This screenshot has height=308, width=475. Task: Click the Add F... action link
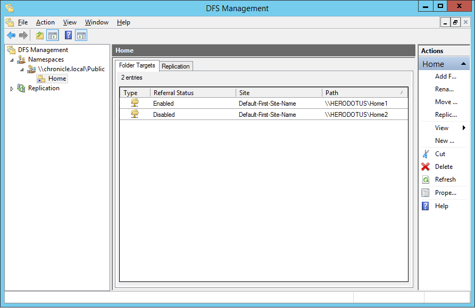click(445, 76)
